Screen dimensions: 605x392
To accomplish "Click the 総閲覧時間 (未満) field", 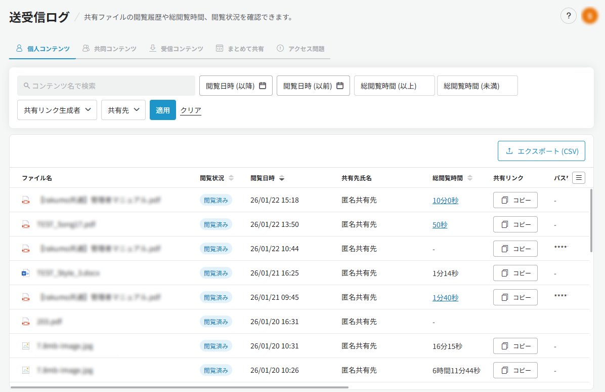I will pos(478,86).
